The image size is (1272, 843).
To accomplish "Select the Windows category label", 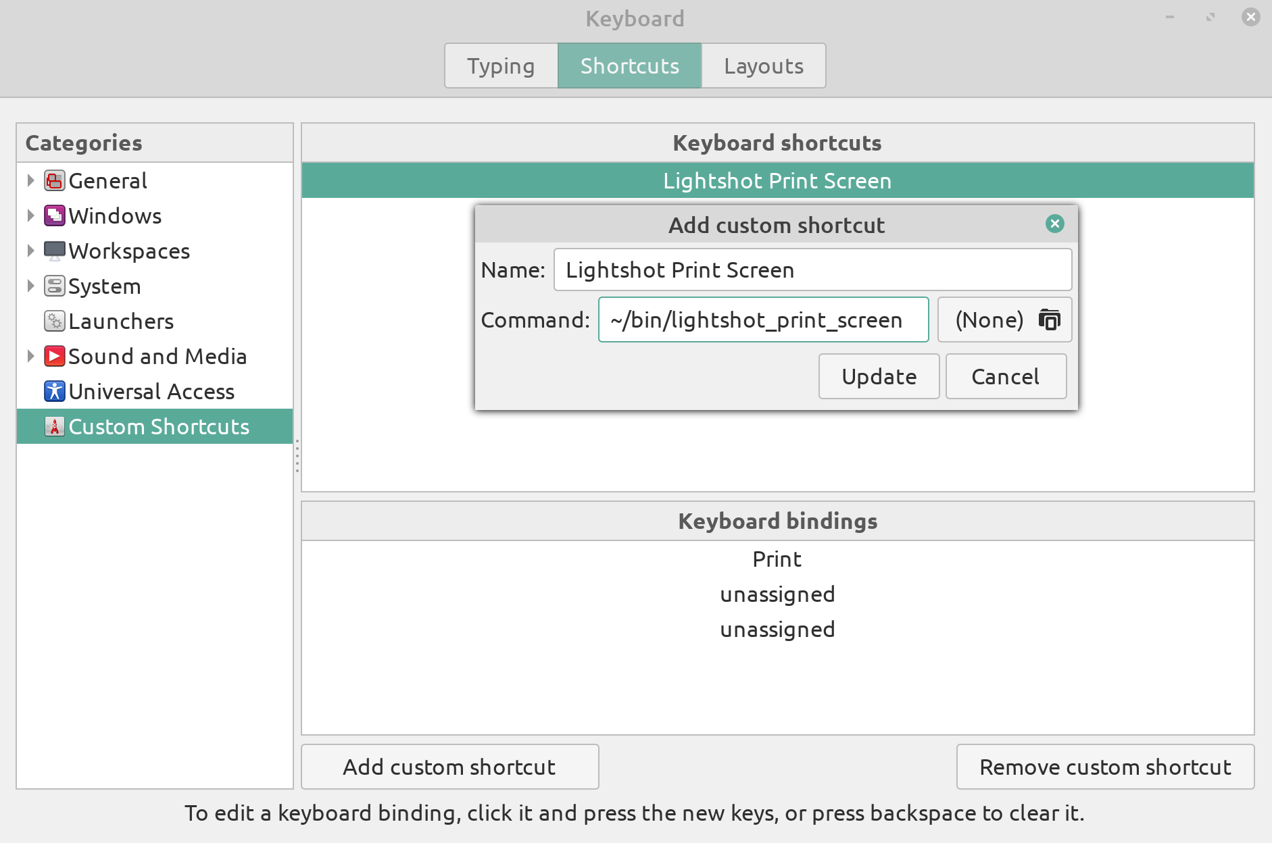I will [116, 215].
